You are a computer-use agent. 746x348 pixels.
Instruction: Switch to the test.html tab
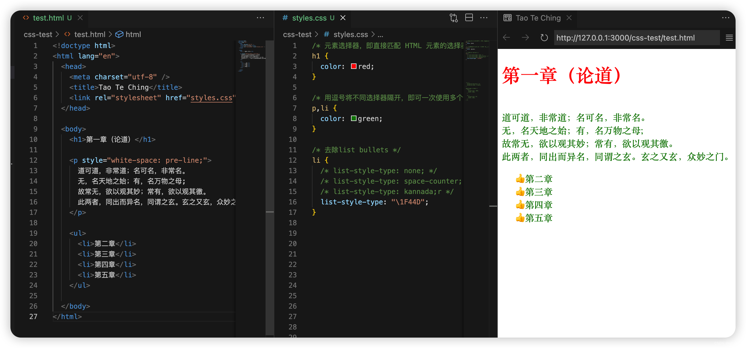click(48, 18)
